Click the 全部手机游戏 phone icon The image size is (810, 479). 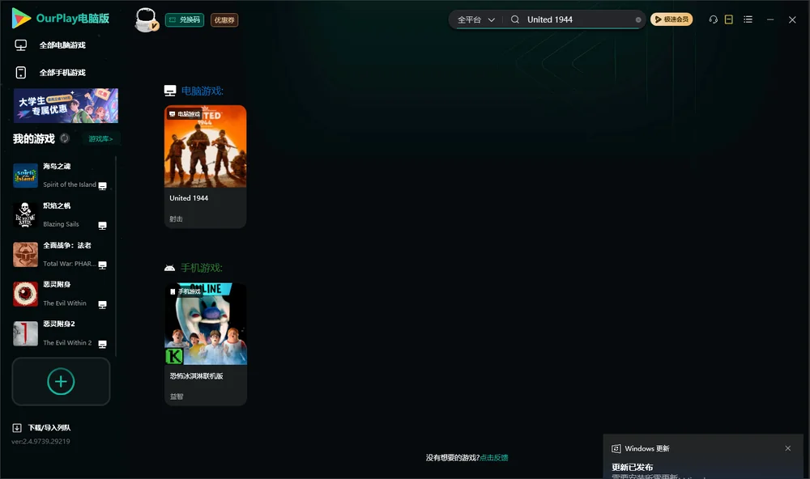(x=21, y=73)
